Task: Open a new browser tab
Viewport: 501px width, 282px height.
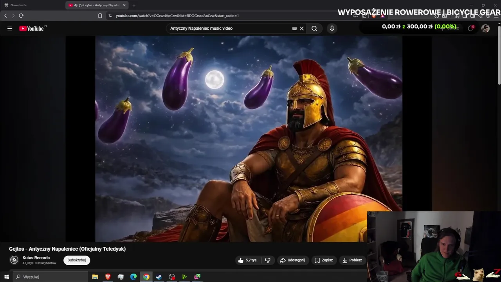Action: 134,5
